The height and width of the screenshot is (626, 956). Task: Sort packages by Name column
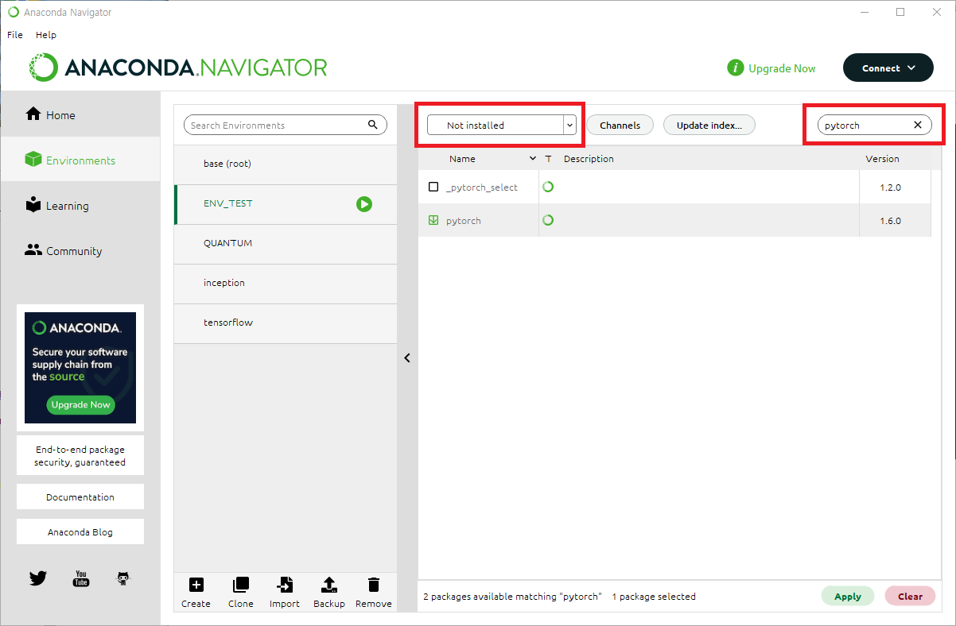tap(462, 159)
